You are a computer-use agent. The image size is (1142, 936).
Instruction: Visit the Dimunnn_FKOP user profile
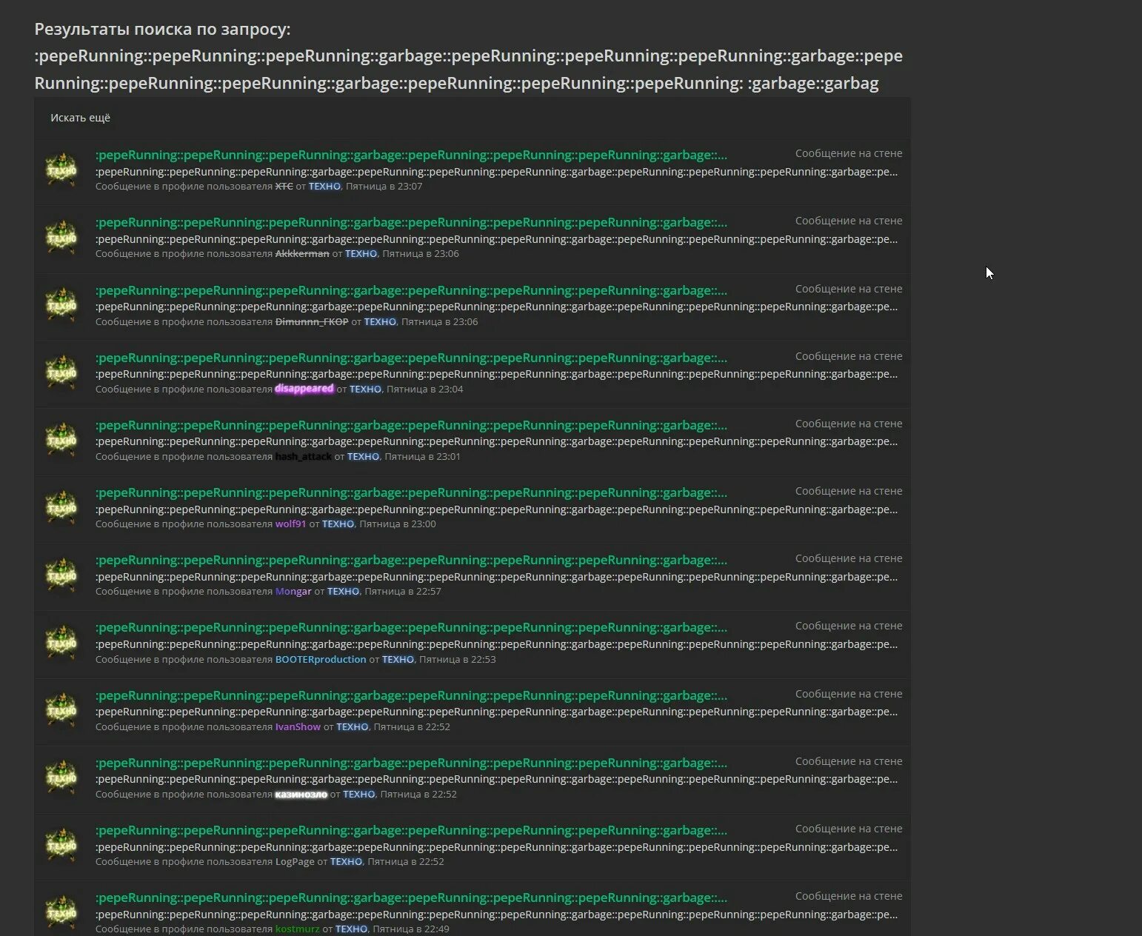[x=312, y=322]
